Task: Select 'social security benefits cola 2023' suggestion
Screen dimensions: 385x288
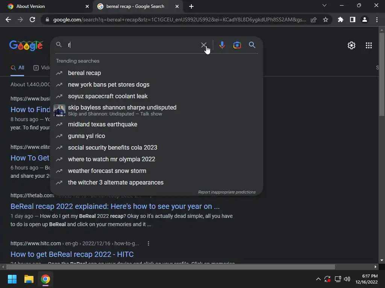Action: tap(156, 148)
